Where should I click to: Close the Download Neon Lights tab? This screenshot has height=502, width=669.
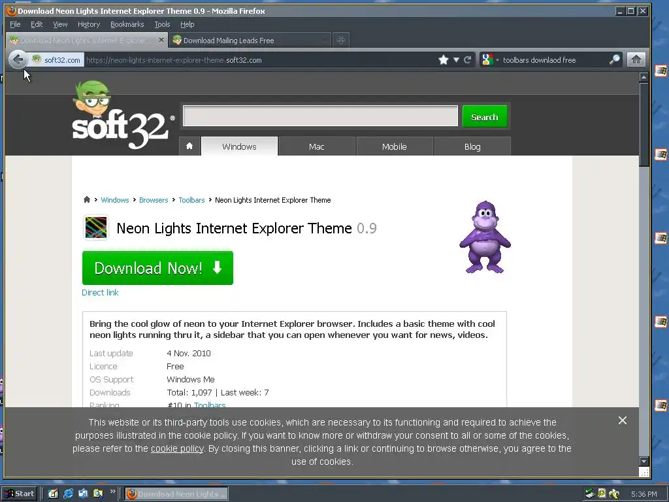tap(161, 40)
